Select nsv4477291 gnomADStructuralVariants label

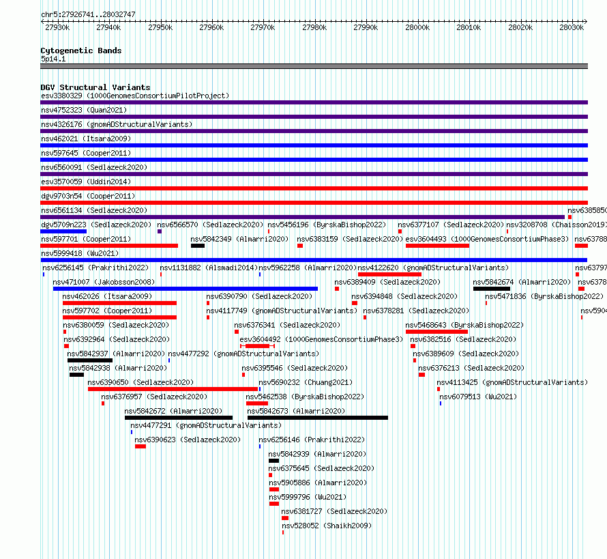[206, 425]
